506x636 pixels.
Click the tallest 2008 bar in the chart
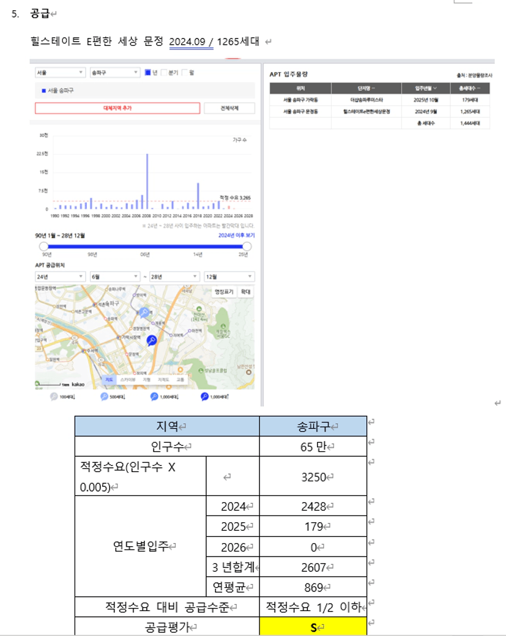point(147,181)
